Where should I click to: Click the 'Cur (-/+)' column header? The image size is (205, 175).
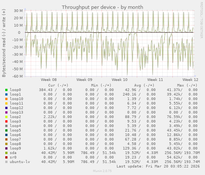click(58, 85)
